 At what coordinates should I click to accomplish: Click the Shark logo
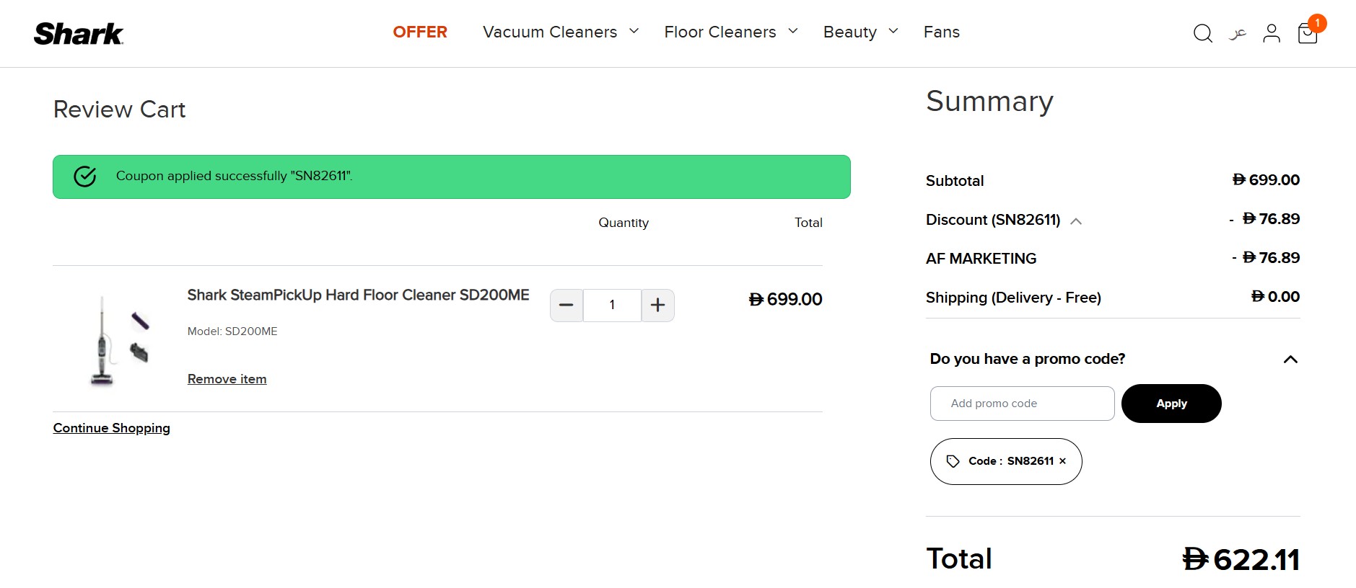pos(79,33)
